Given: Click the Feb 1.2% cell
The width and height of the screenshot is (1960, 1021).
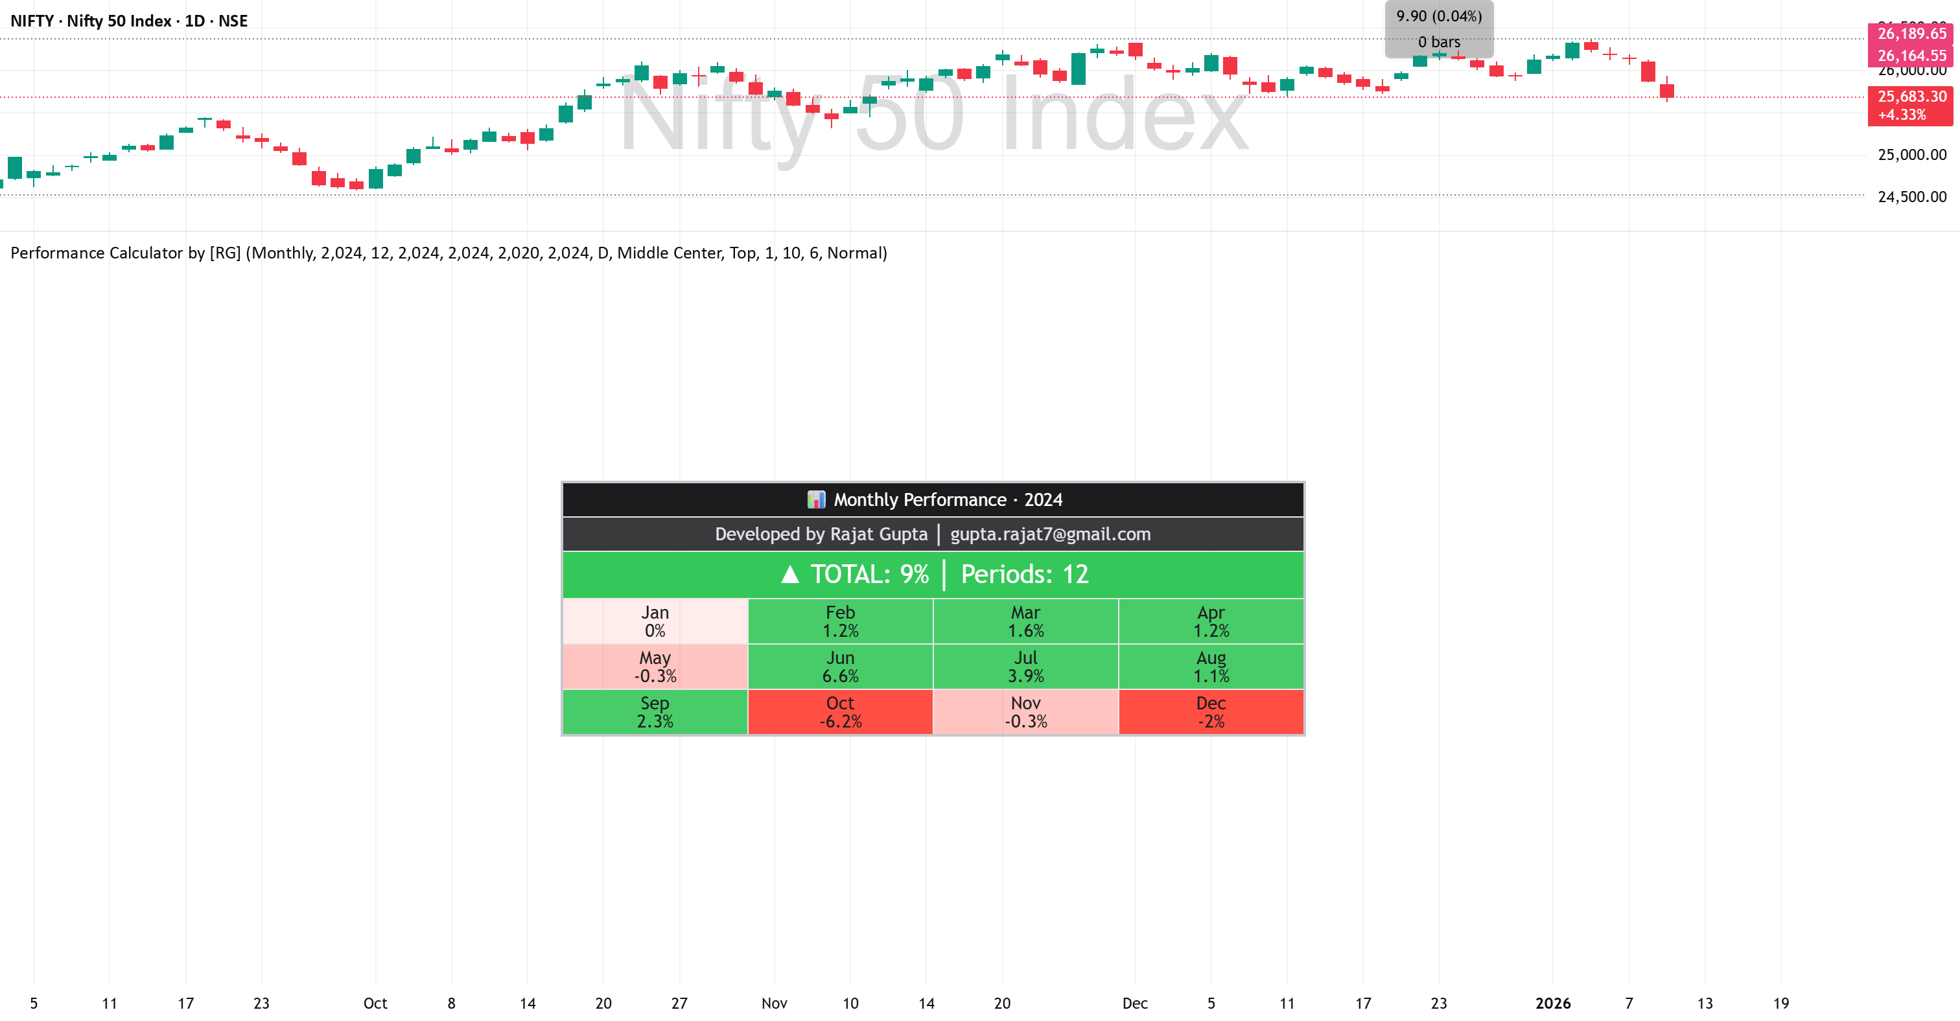Looking at the screenshot, I should [840, 621].
